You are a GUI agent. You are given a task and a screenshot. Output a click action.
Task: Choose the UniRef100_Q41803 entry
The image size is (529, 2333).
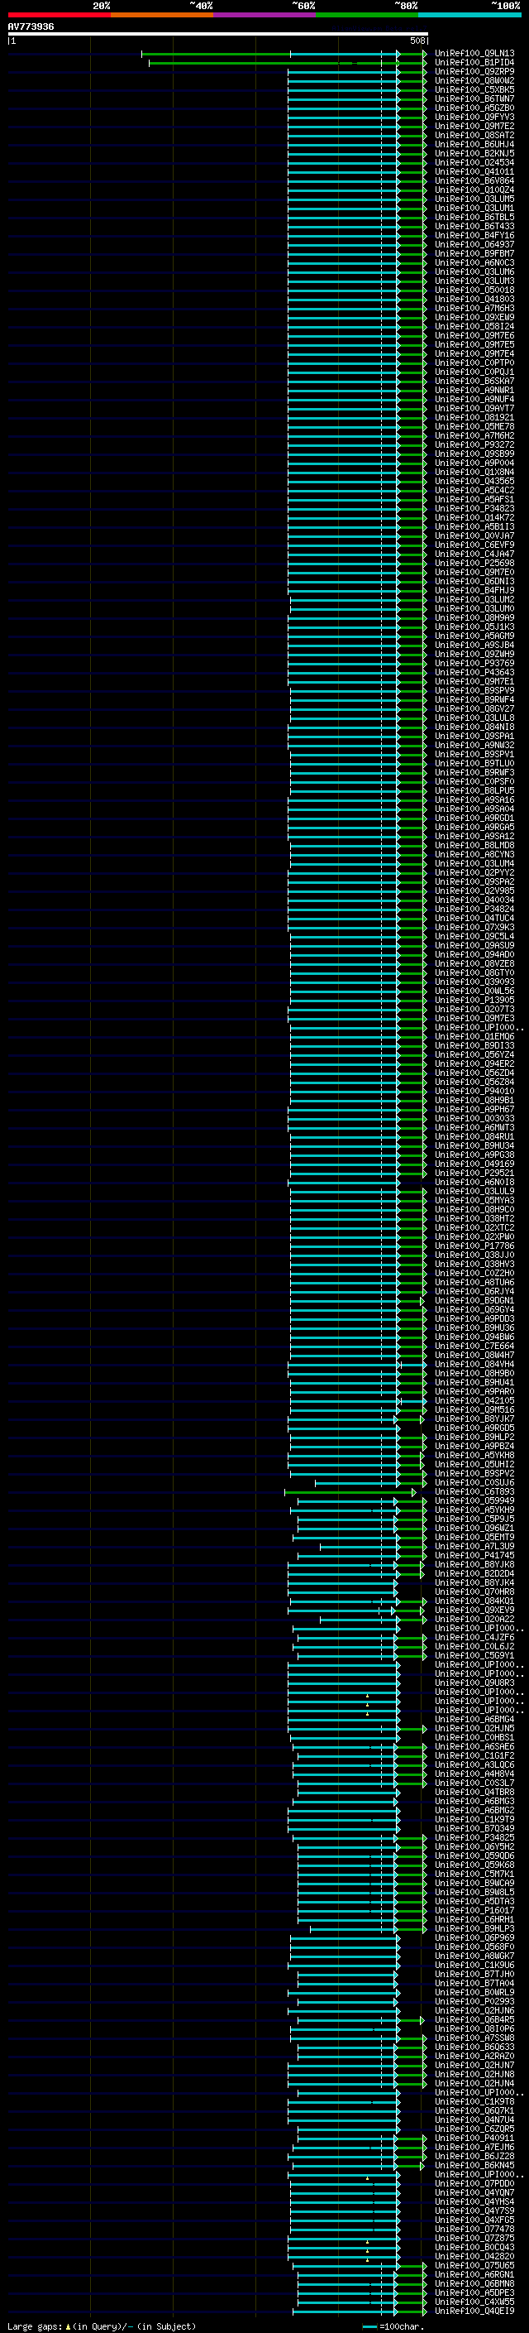(x=474, y=299)
